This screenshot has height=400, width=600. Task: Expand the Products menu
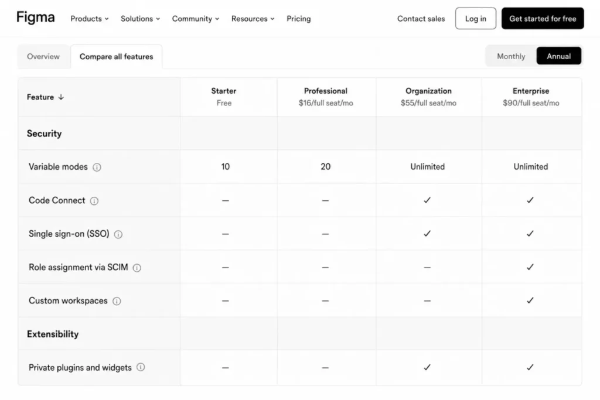pyautogui.click(x=90, y=18)
